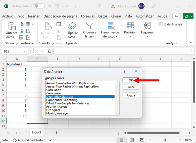Click the zoom slider in status bar
The height and width of the screenshot is (143, 196).
[x=165, y=140]
